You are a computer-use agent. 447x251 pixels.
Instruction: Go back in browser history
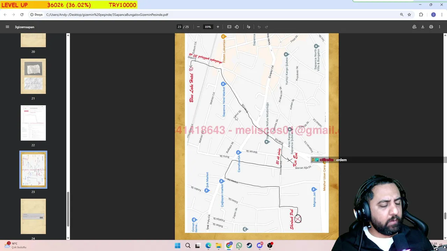(x=5, y=15)
